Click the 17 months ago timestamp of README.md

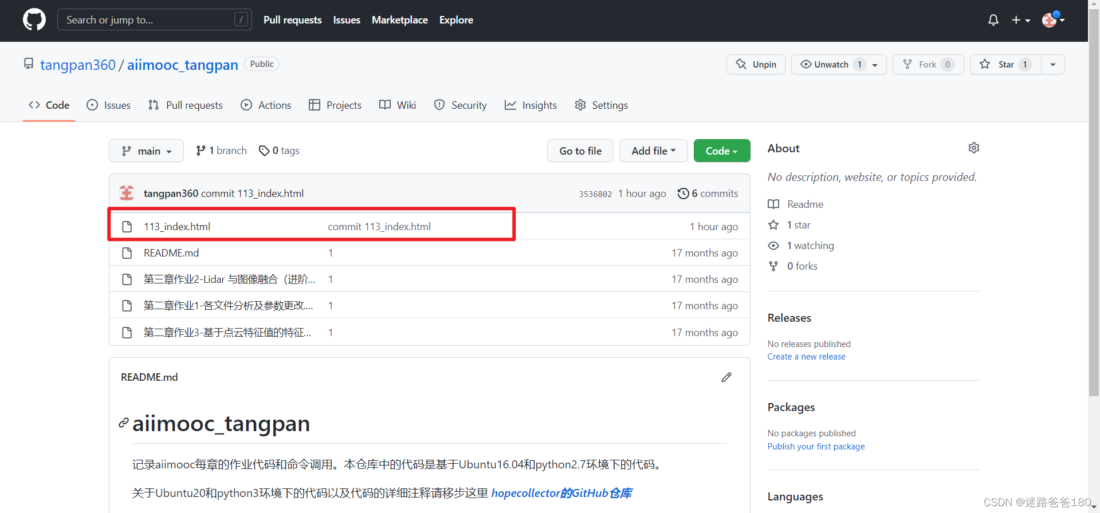(705, 253)
